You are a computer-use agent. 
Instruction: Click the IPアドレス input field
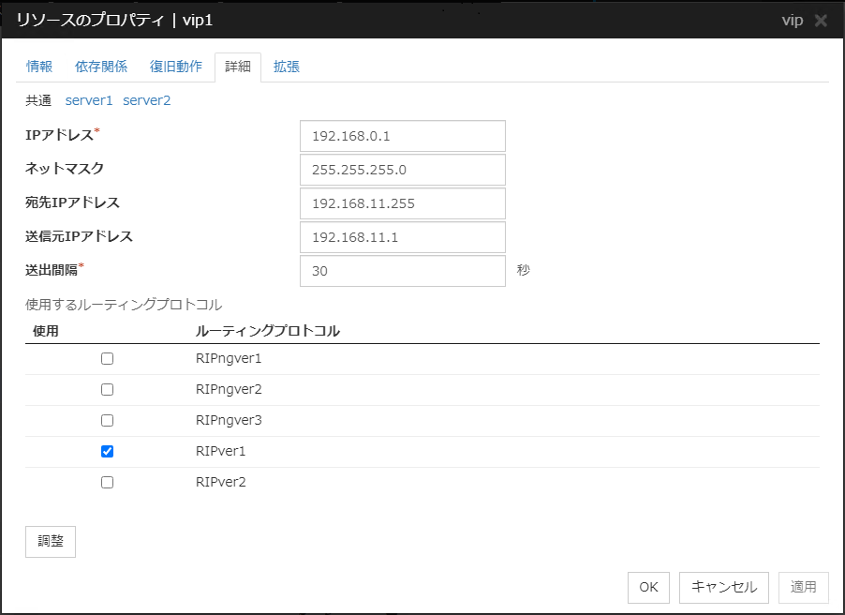tap(402, 136)
